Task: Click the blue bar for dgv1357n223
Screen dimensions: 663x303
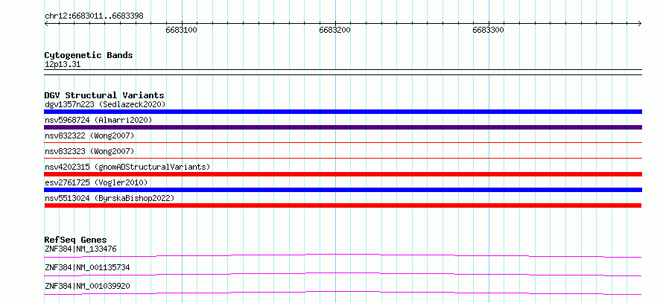Action: click(343, 112)
